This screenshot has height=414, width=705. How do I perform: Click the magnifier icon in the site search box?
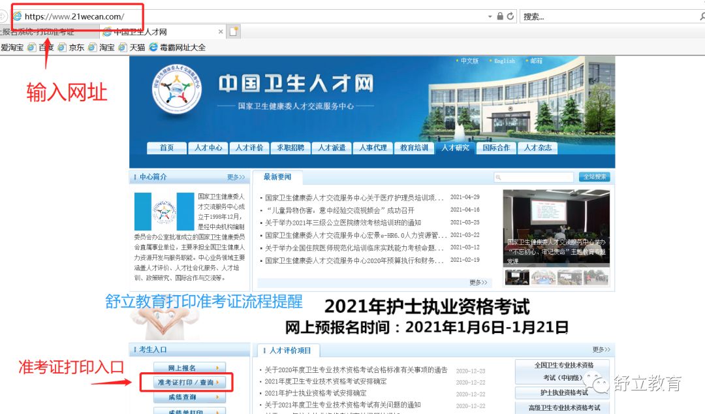(498, 178)
